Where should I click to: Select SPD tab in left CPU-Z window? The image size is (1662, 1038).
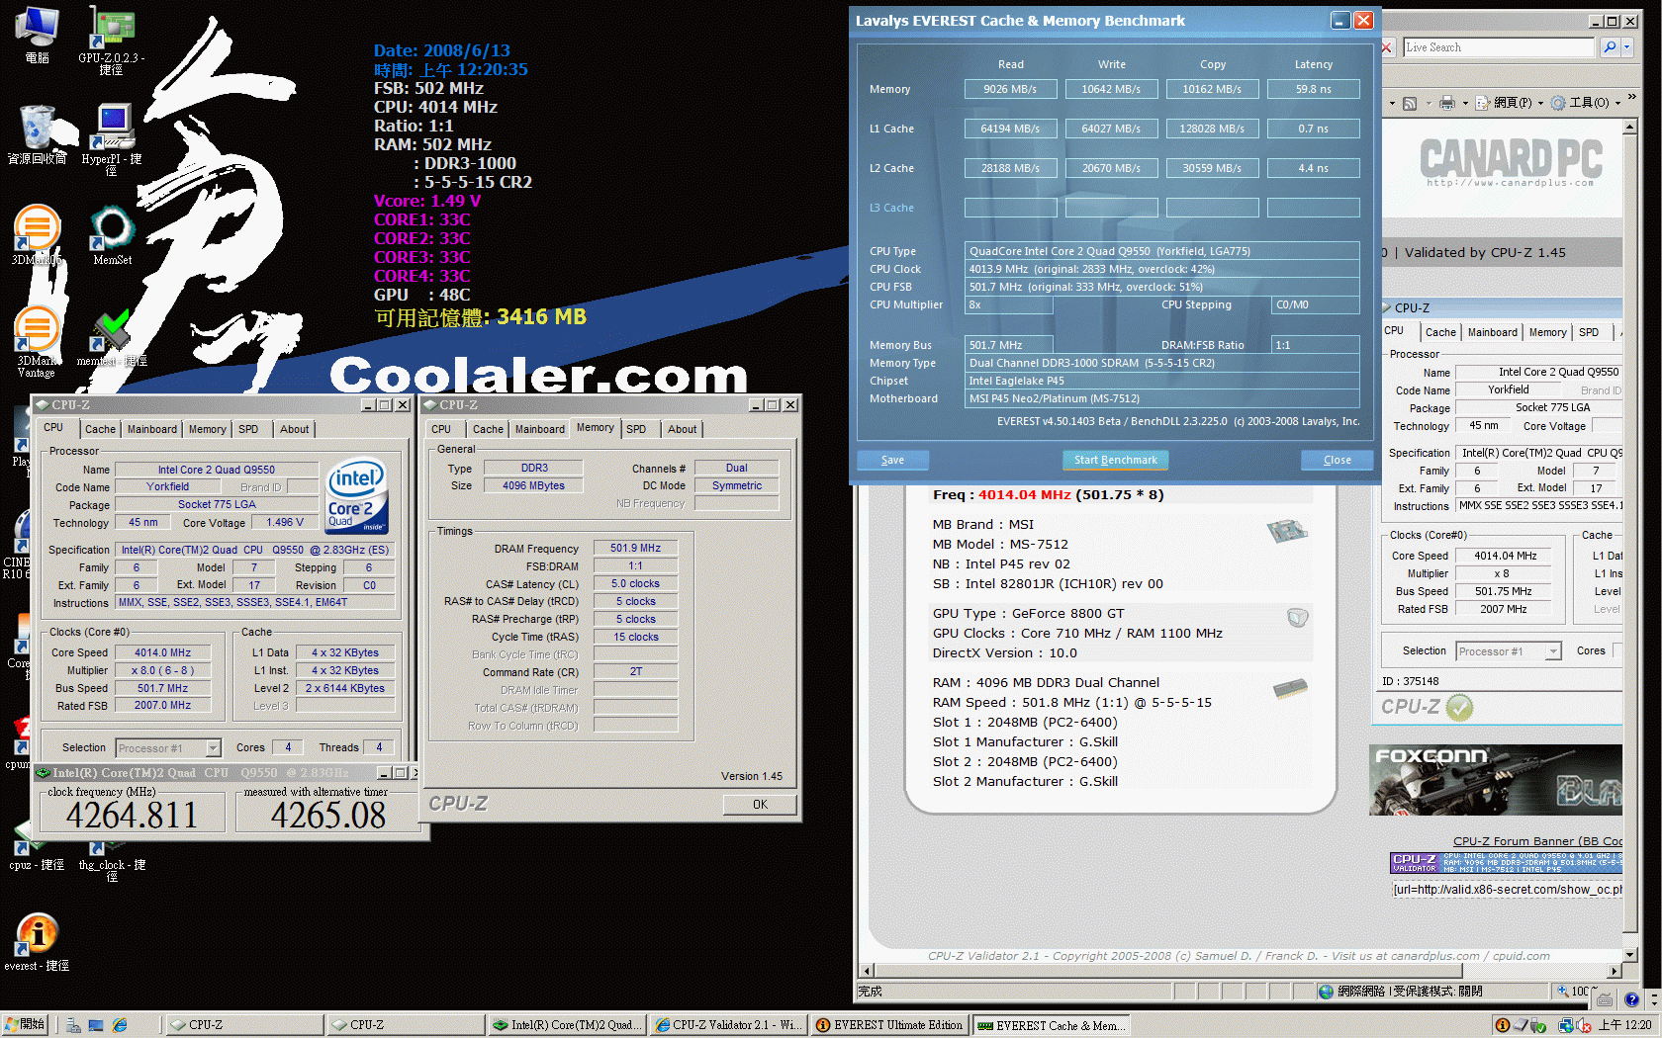pyautogui.click(x=248, y=429)
